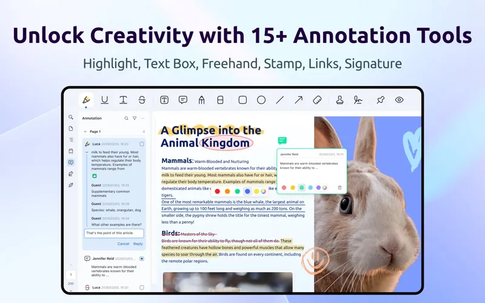Open the outline list sidebar icon

pyautogui.click(x=71, y=140)
